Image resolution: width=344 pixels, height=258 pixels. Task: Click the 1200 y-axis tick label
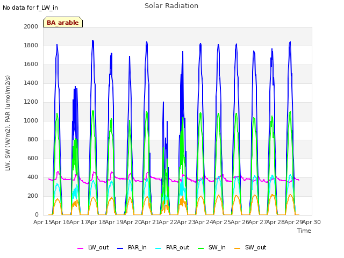[x=31, y=102]
